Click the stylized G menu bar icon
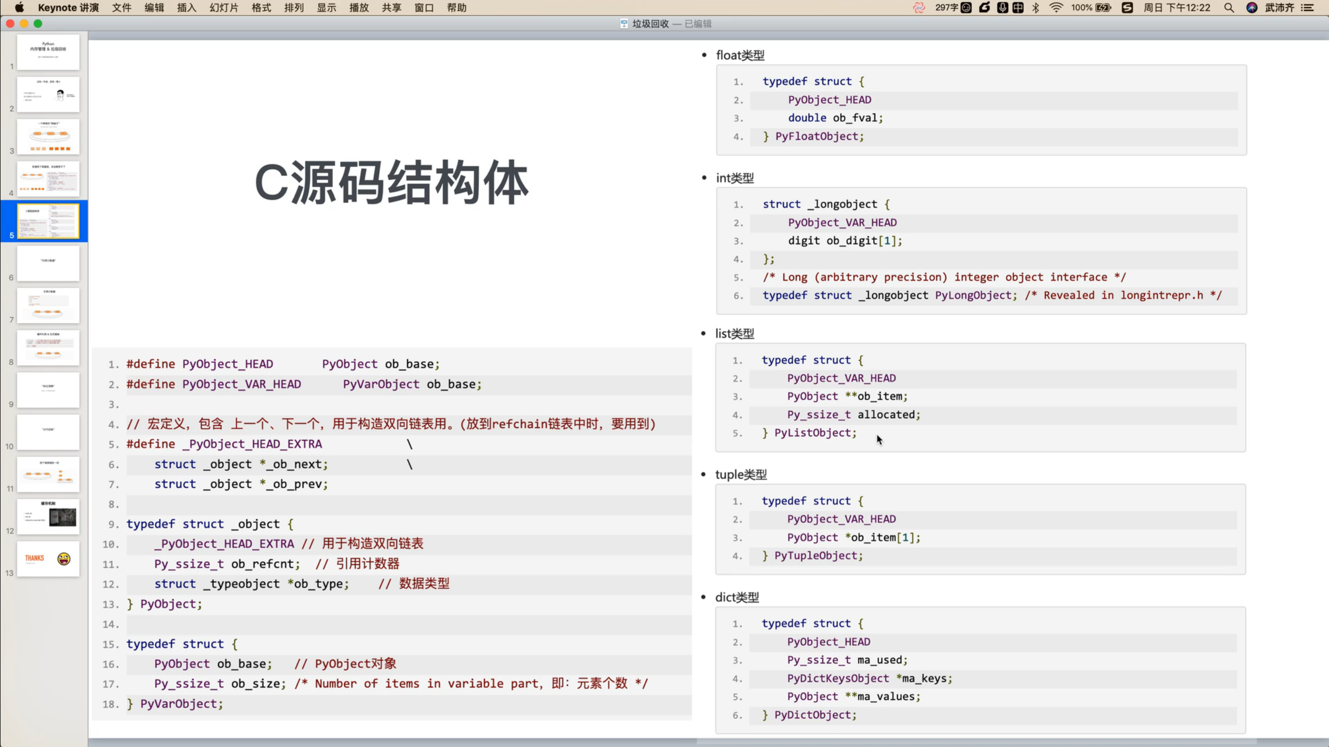Screen dimensions: 1329x747 [x=985, y=7]
